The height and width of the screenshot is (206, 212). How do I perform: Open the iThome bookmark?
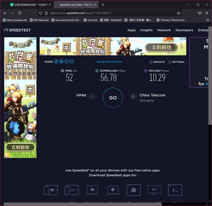coord(171,20)
